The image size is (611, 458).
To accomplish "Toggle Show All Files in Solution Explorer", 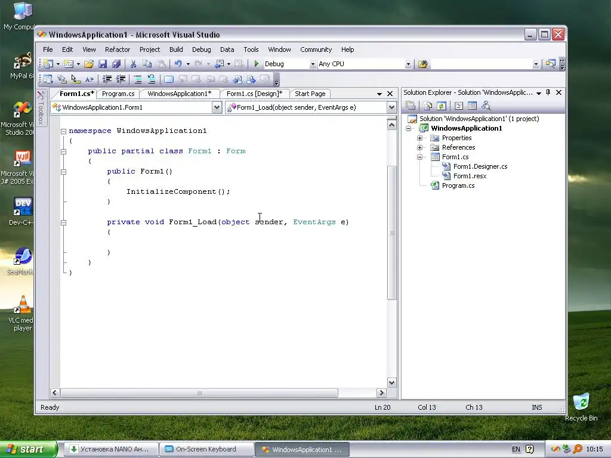I will (428, 106).
